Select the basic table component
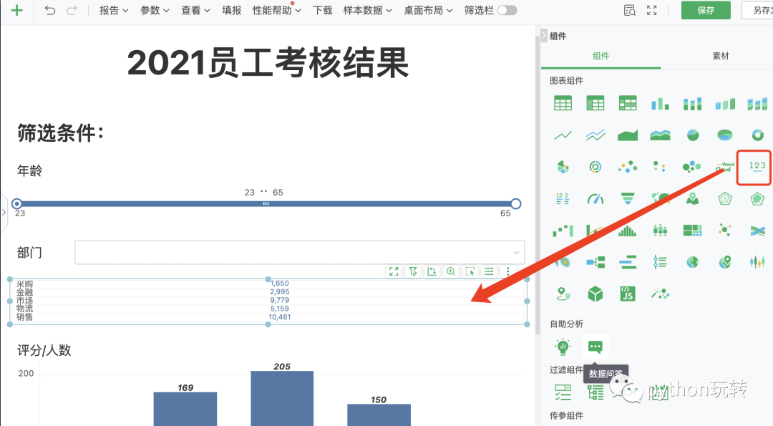 click(x=563, y=104)
